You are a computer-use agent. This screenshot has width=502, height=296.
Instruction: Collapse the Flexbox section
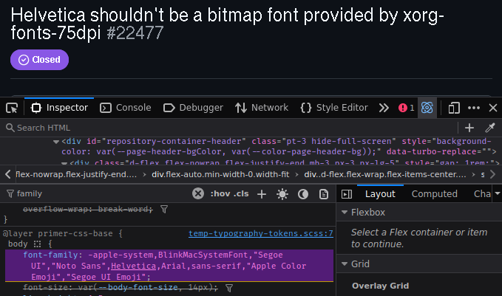(x=345, y=213)
